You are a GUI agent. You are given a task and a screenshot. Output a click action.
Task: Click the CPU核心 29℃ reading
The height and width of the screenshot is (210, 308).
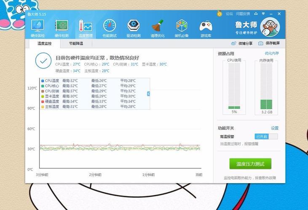tap(96, 64)
